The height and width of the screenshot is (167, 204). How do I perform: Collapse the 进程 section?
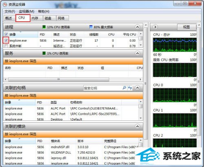click(137, 27)
